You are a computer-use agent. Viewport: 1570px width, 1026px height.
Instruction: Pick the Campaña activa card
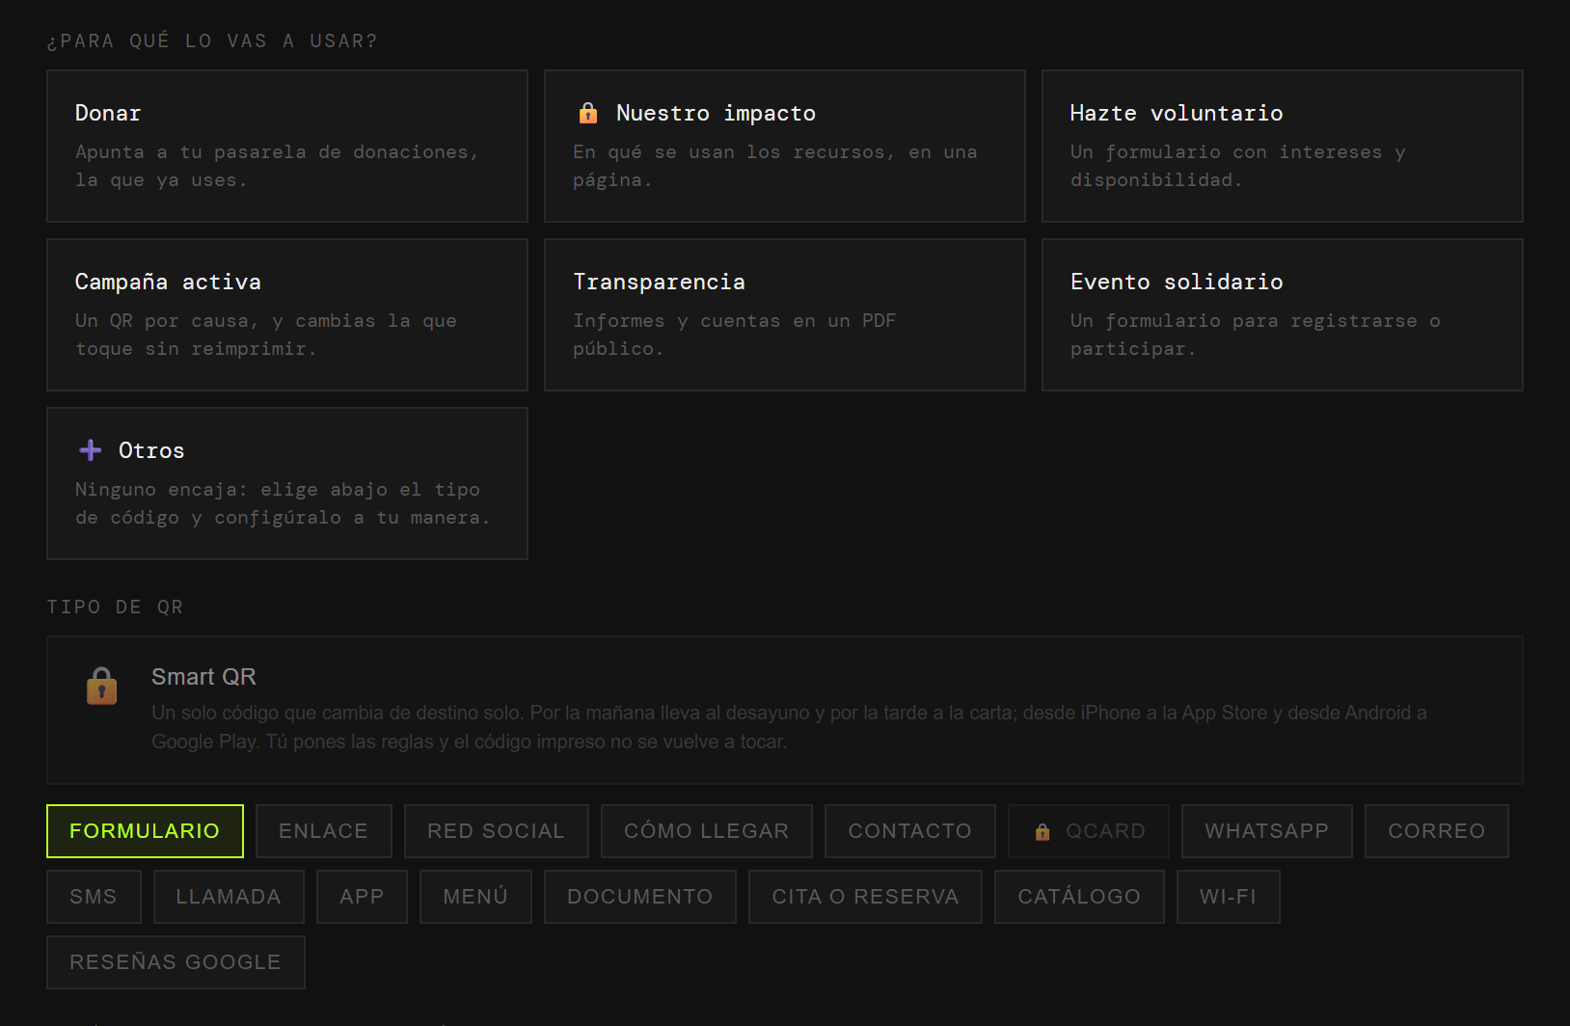(x=287, y=314)
